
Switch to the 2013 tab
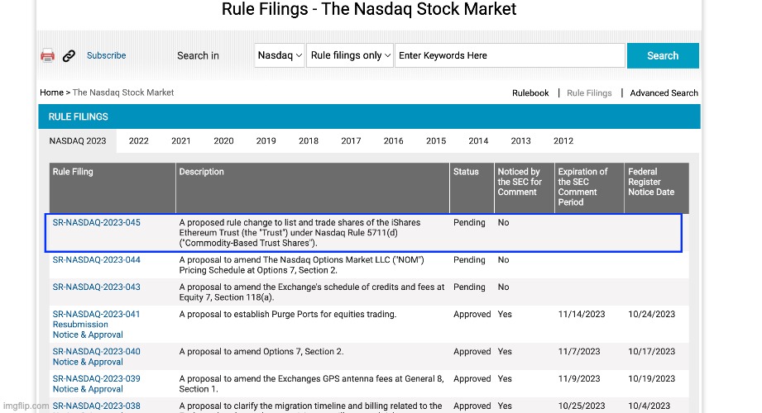coord(520,140)
